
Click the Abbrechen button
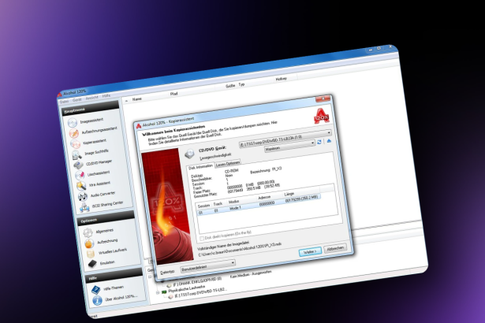coord(335,248)
